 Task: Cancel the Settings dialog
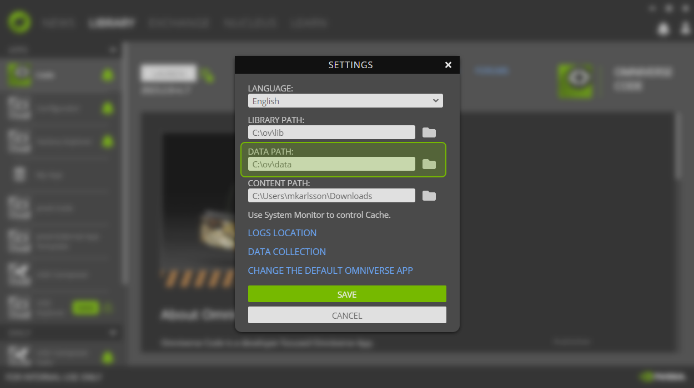[x=347, y=315]
